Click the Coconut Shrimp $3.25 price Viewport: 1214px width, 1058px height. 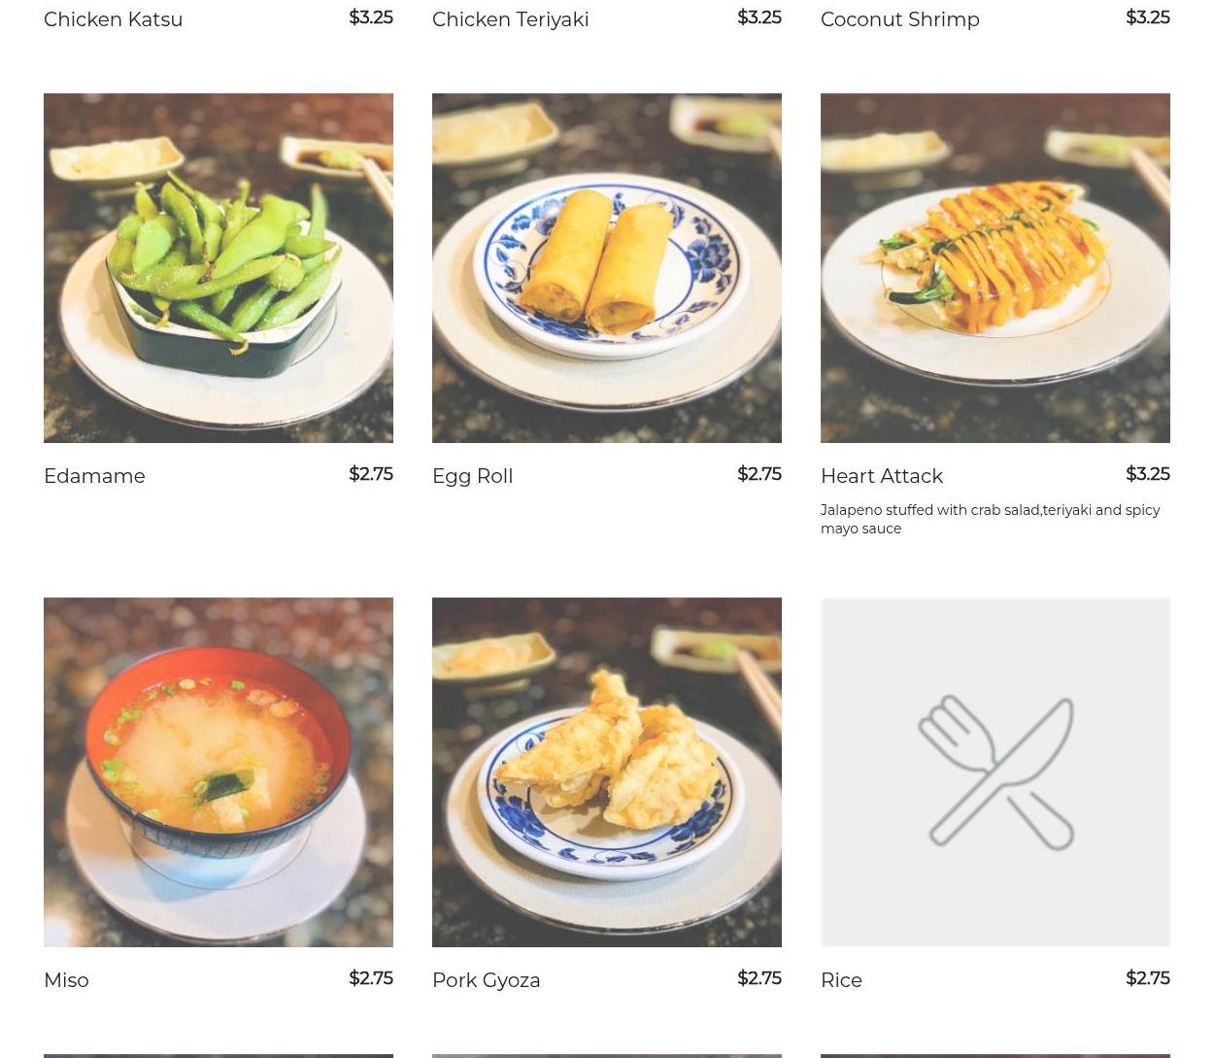(1147, 17)
